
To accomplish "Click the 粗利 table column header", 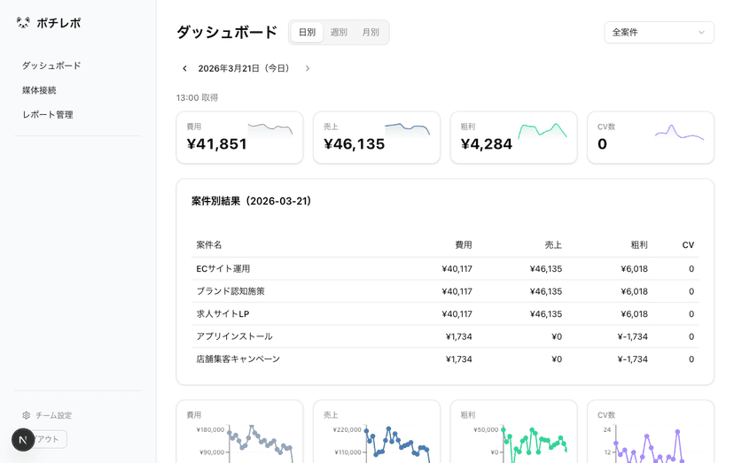I will coord(639,244).
